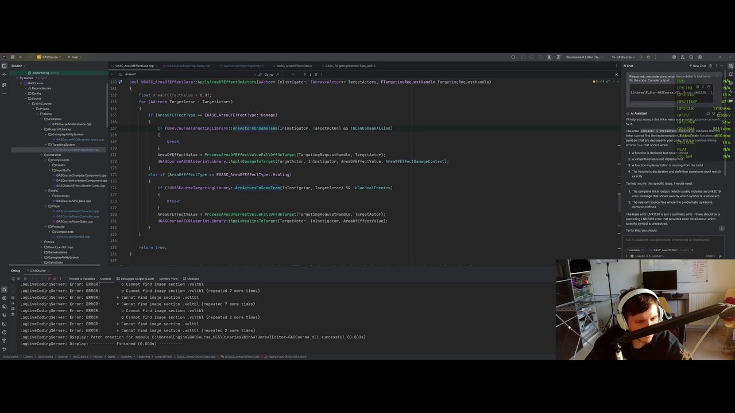Switch to GASCourseTargetingLibrary.h tab
The height and width of the screenshot is (413, 735).
point(243,66)
